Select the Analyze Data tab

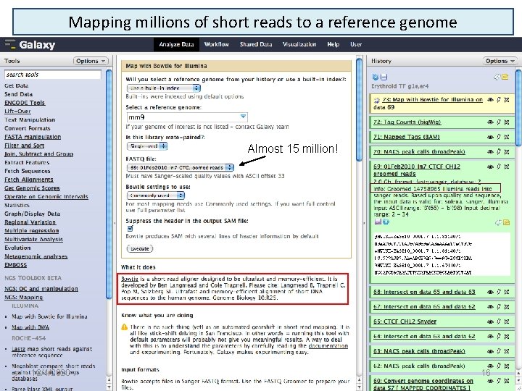pyautogui.click(x=176, y=44)
